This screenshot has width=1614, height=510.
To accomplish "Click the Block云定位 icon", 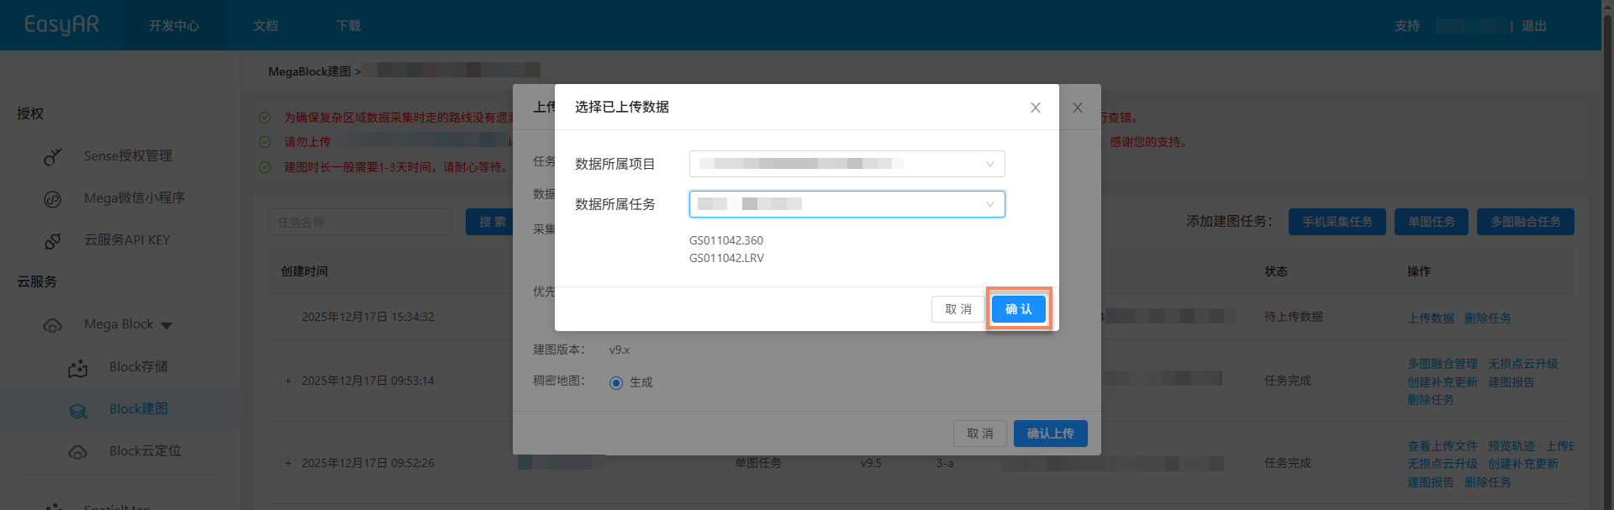I will click(x=78, y=452).
